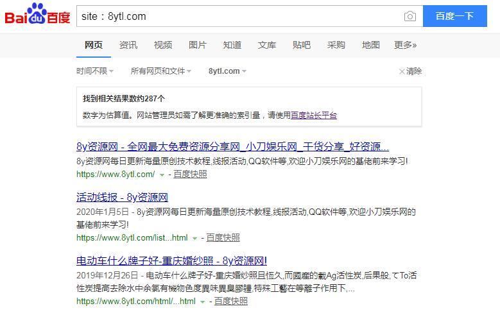Open the 8ytl.com site filter dropdown
This screenshot has width=500, height=315.
pos(227,71)
